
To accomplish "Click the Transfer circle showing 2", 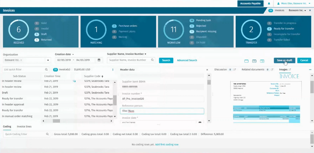I will click(x=251, y=30).
